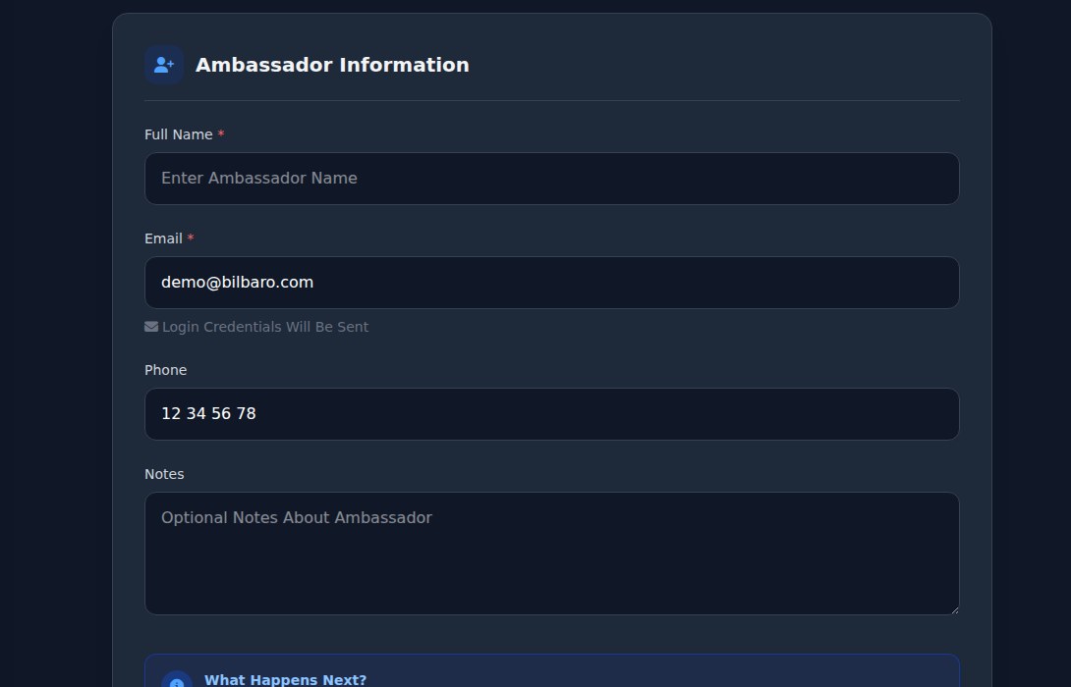The image size is (1071, 687).
Task: Grab the Notes textarea resize handle
Action: [x=954, y=609]
